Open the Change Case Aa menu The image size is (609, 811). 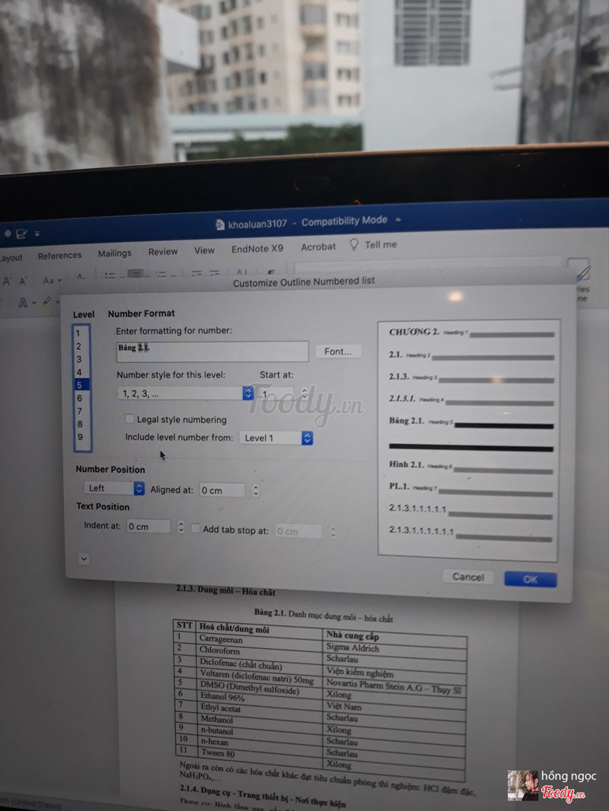pos(52,280)
